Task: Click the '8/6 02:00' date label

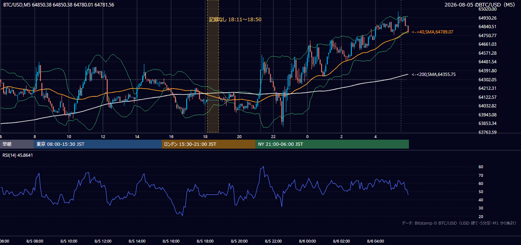Action: click(x=342, y=241)
